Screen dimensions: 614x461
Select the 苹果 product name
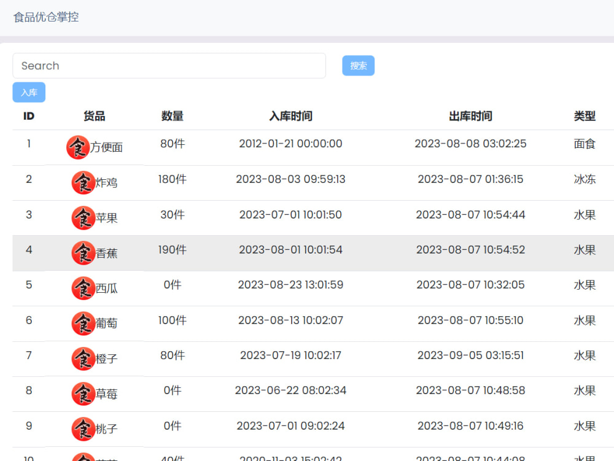point(106,218)
